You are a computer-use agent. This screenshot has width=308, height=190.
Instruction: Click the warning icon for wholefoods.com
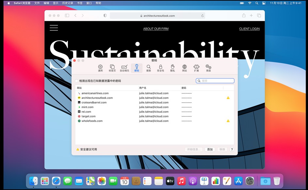pos(228,121)
